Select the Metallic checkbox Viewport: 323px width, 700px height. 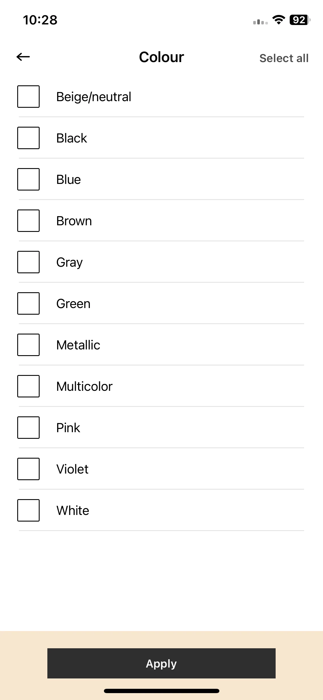(28, 345)
